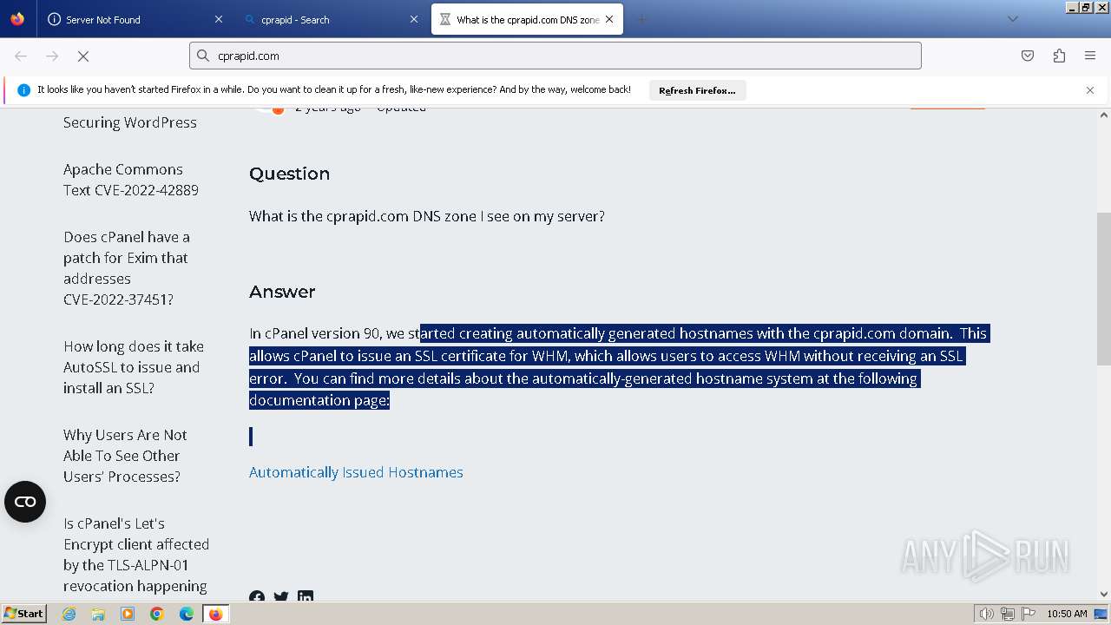Screen dimensions: 1111x625
Task: List all tabs dropdown arrow
Action: click(1012, 19)
